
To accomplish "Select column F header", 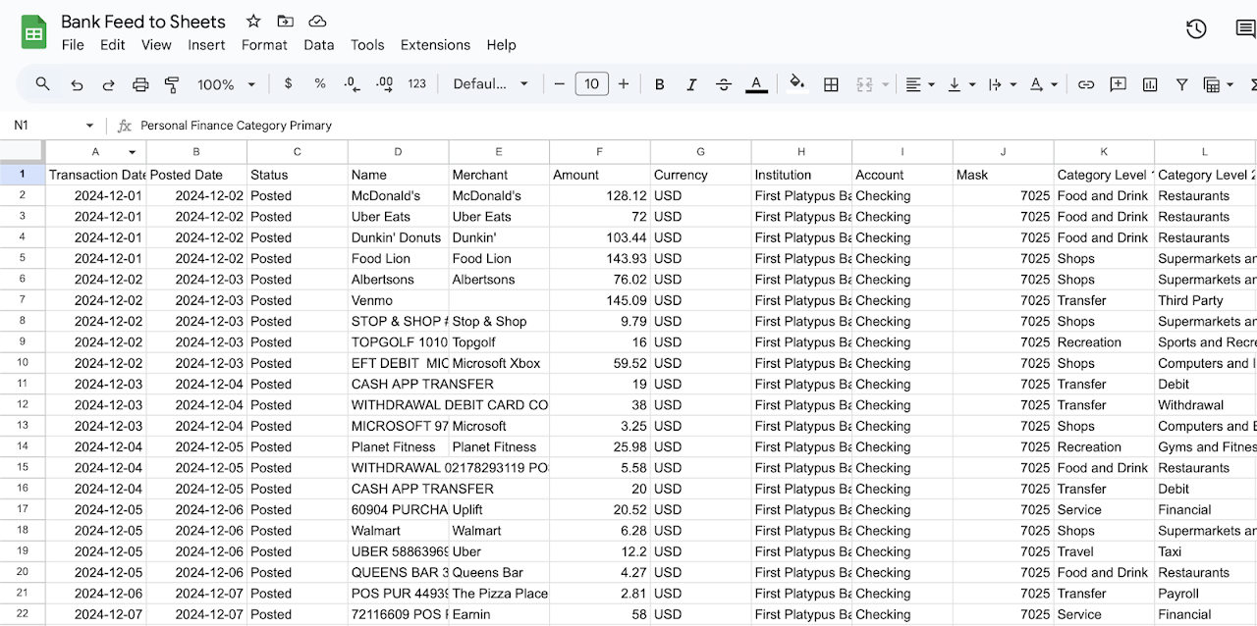I will point(600,152).
